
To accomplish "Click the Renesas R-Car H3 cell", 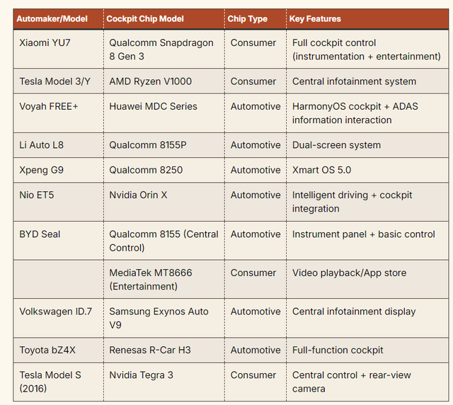I will (150, 350).
